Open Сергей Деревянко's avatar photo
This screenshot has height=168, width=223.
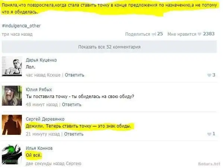pyautogui.click(x=12, y=125)
